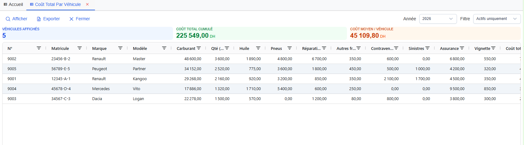Open filter for the Modèle column
The image size is (524, 145).
coord(164,48)
